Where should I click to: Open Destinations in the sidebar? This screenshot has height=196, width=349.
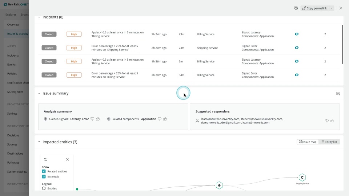pyautogui.click(x=15, y=154)
